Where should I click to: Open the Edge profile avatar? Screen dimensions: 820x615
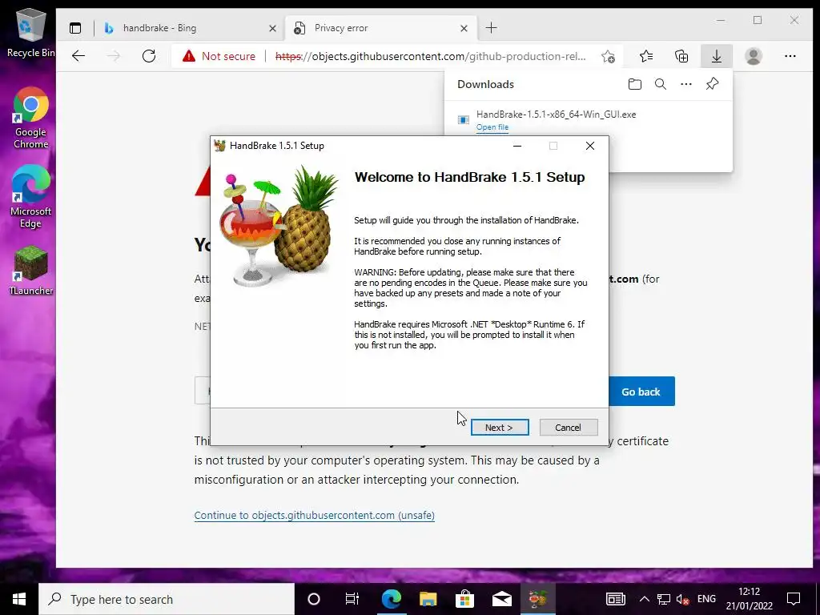point(753,56)
